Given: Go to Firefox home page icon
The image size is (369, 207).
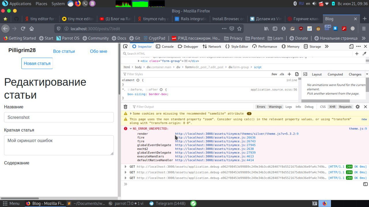Looking at the screenshot, I should pos(31,29).
